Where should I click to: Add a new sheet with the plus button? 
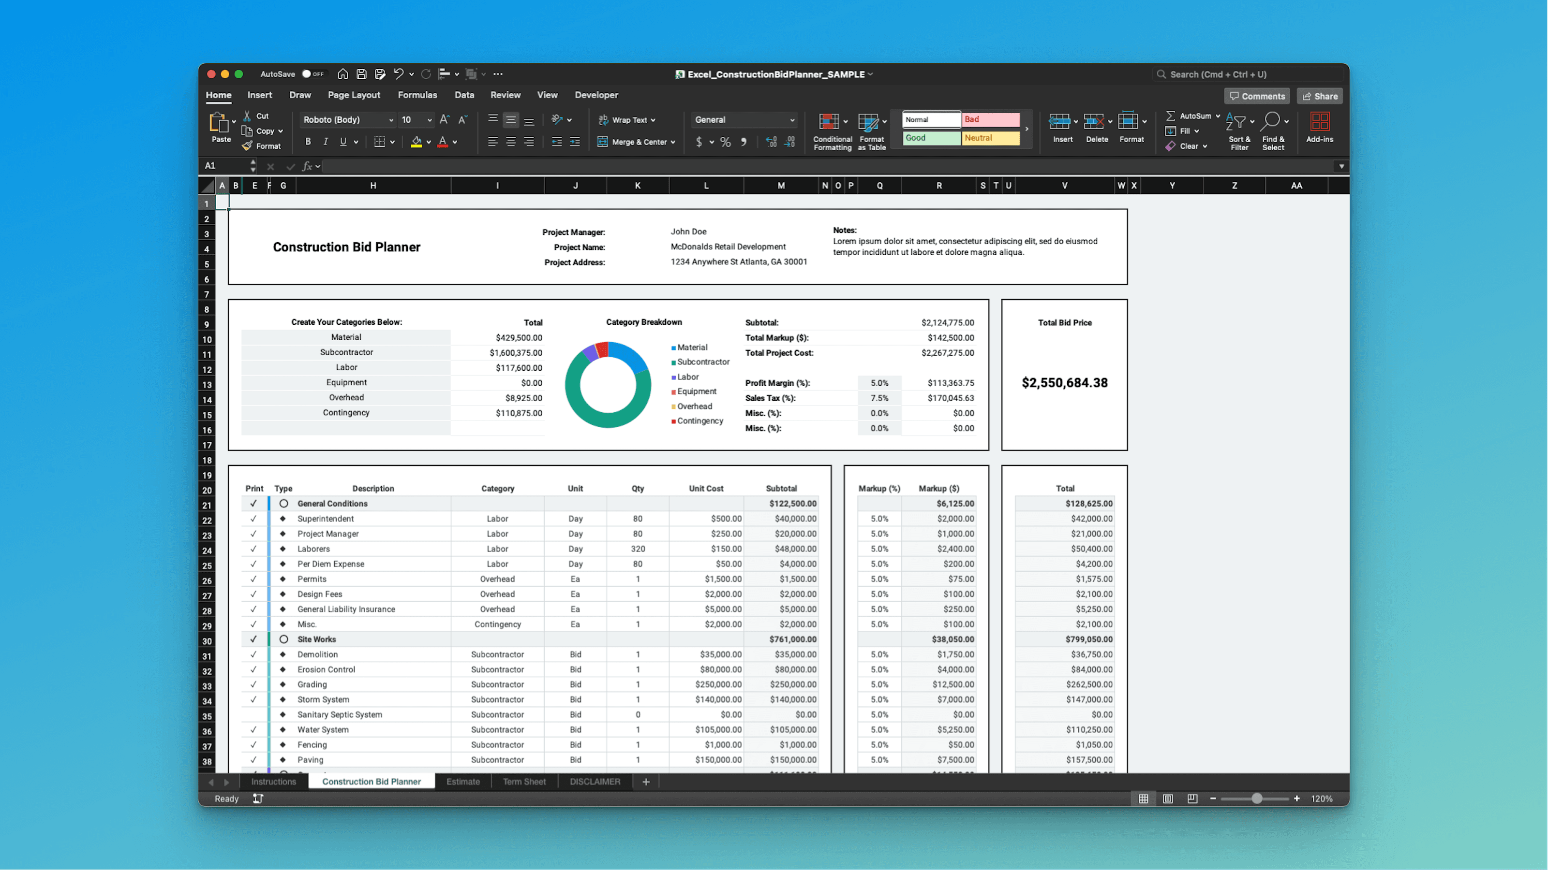coord(645,781)
